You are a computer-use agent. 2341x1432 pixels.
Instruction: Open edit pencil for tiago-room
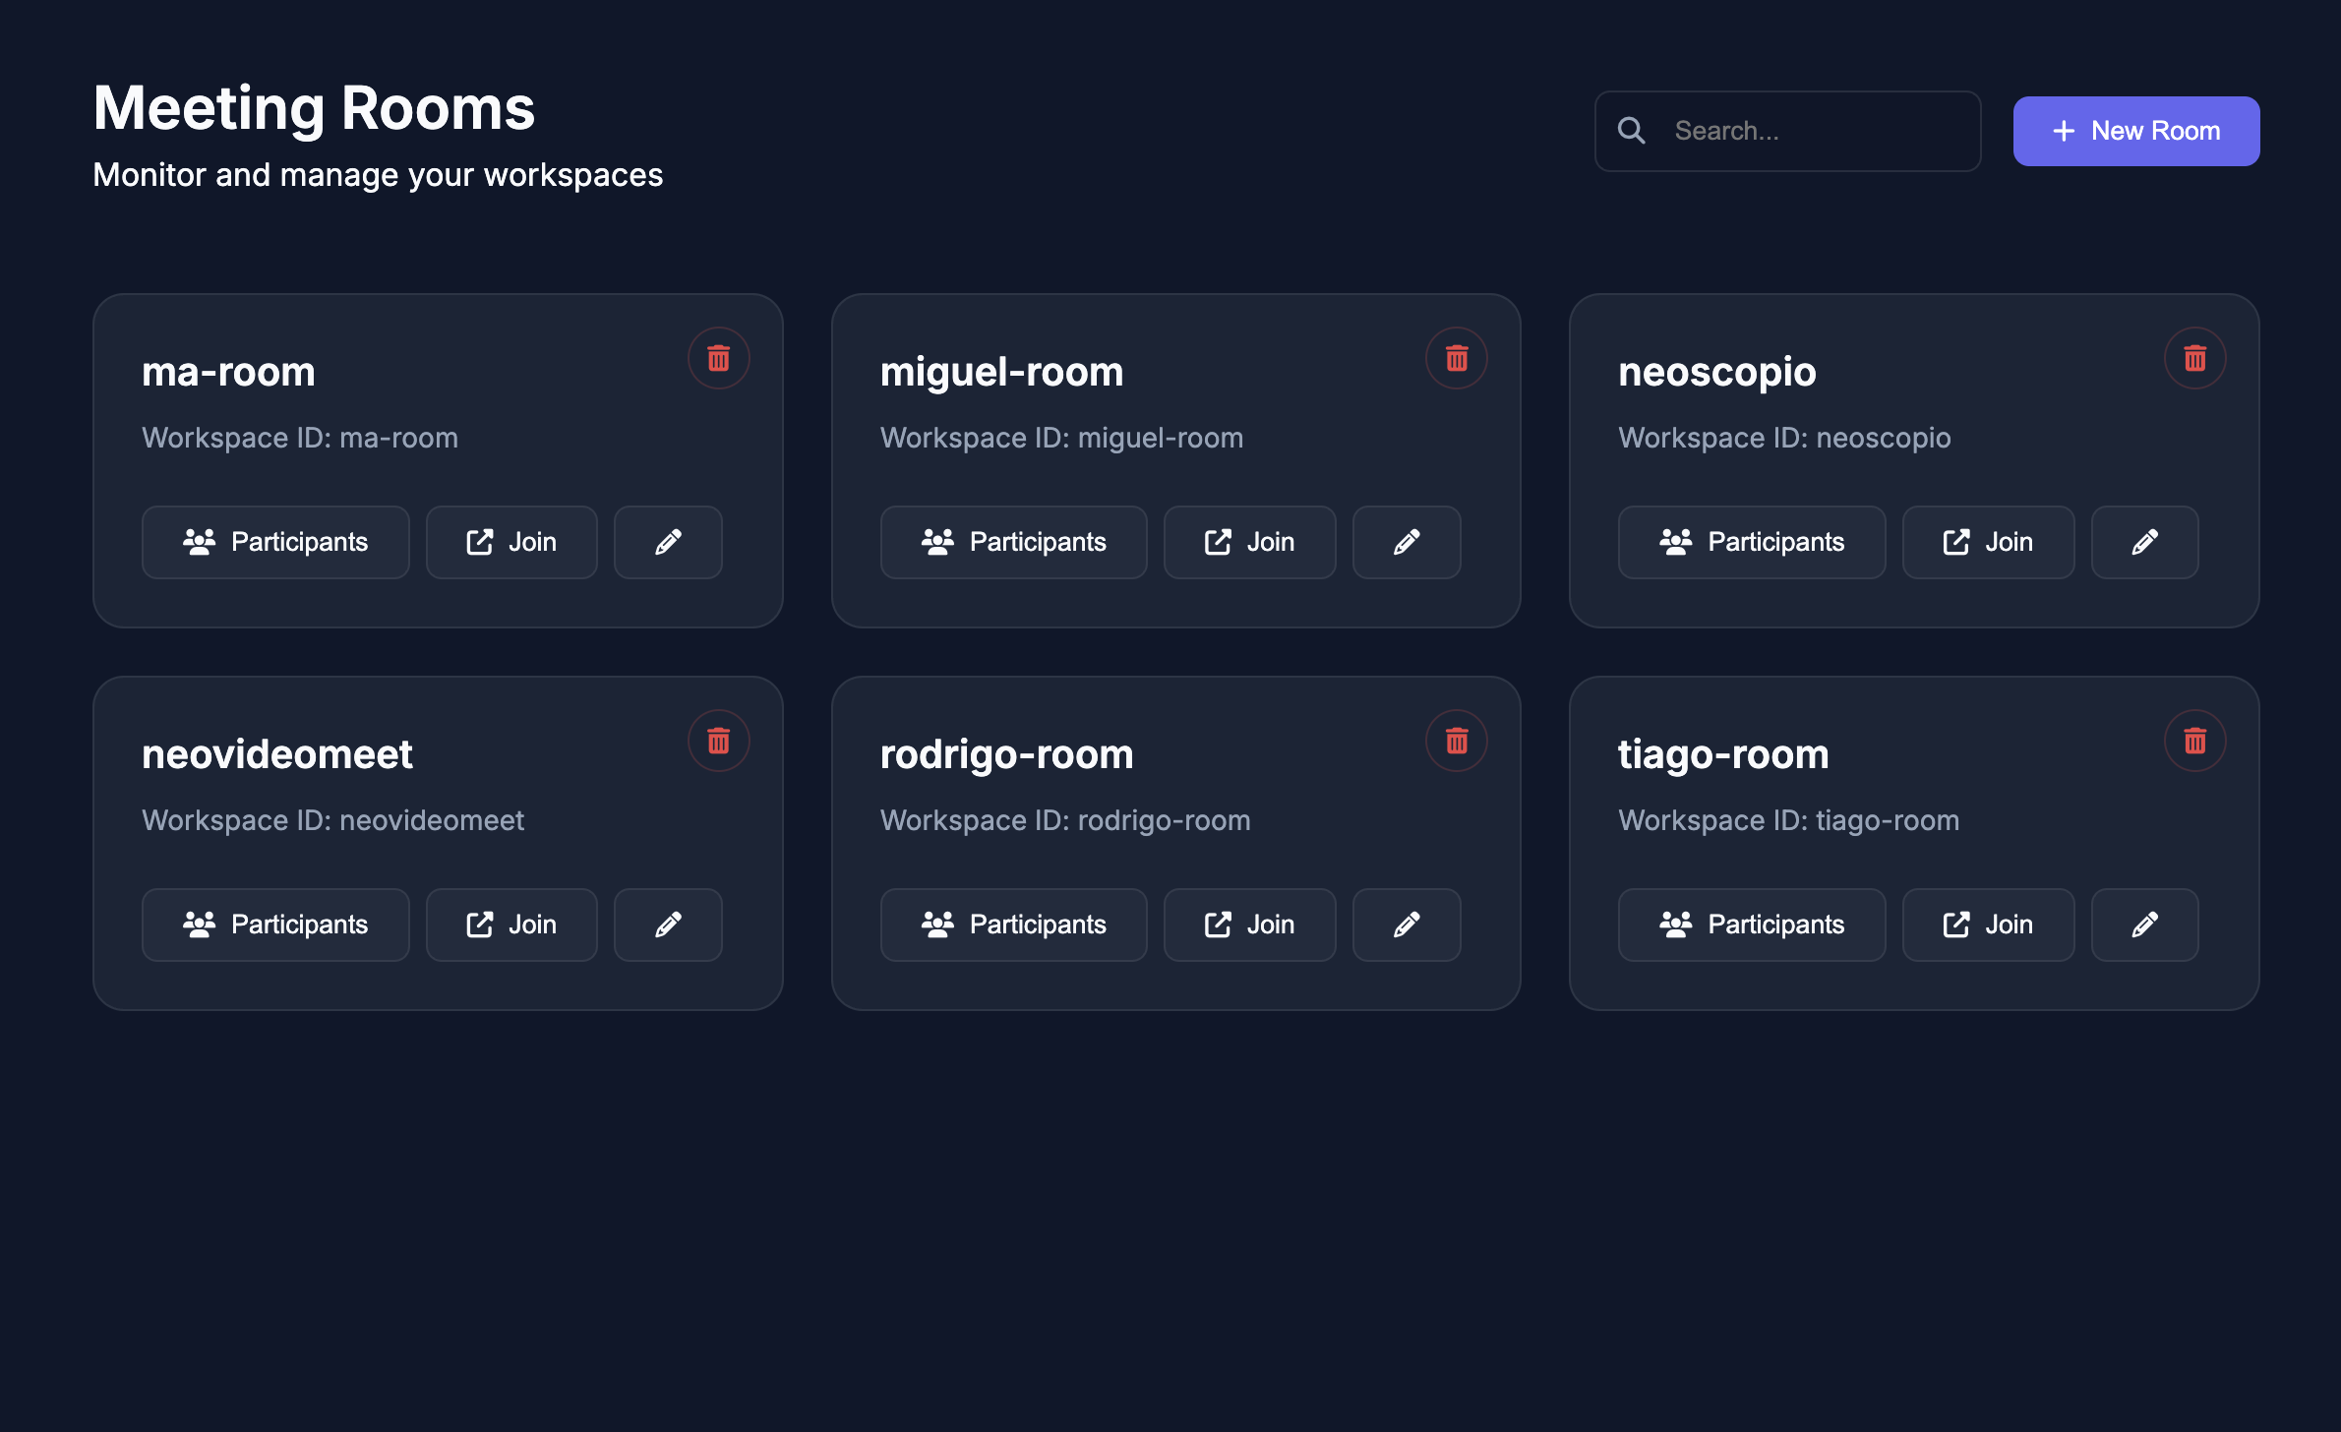pos(2145,925)
